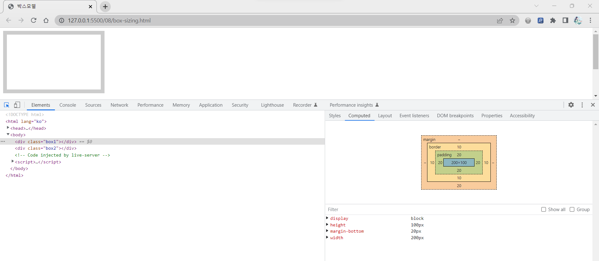The height and width of the screenshot is (261, 599).
Task: Switch to the Console tab
Action: [x=68, y=105]
